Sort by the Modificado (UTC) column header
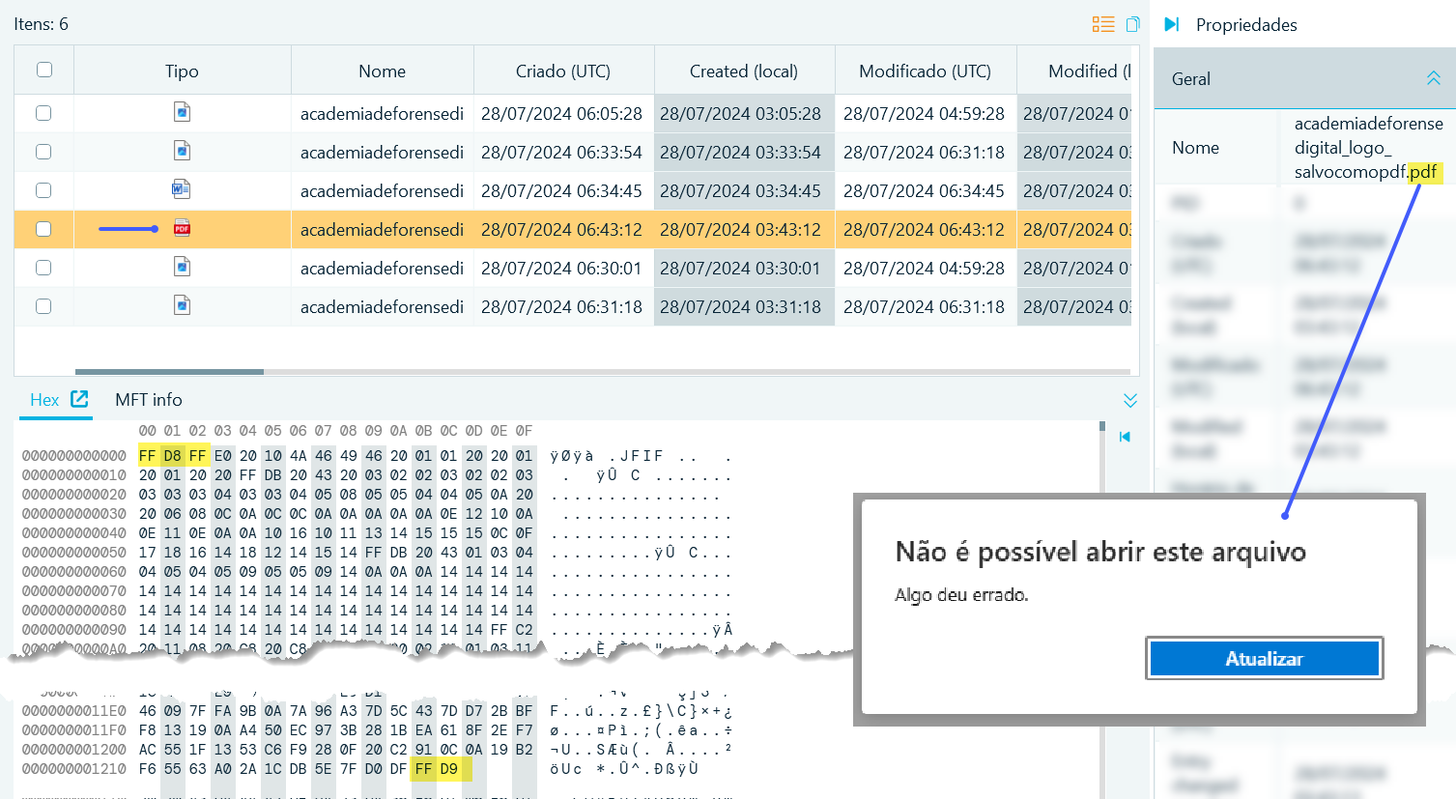 click(x=926, y=71)
